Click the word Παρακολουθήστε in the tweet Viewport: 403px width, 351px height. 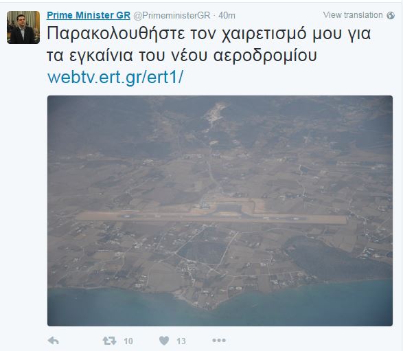(116, 34)
